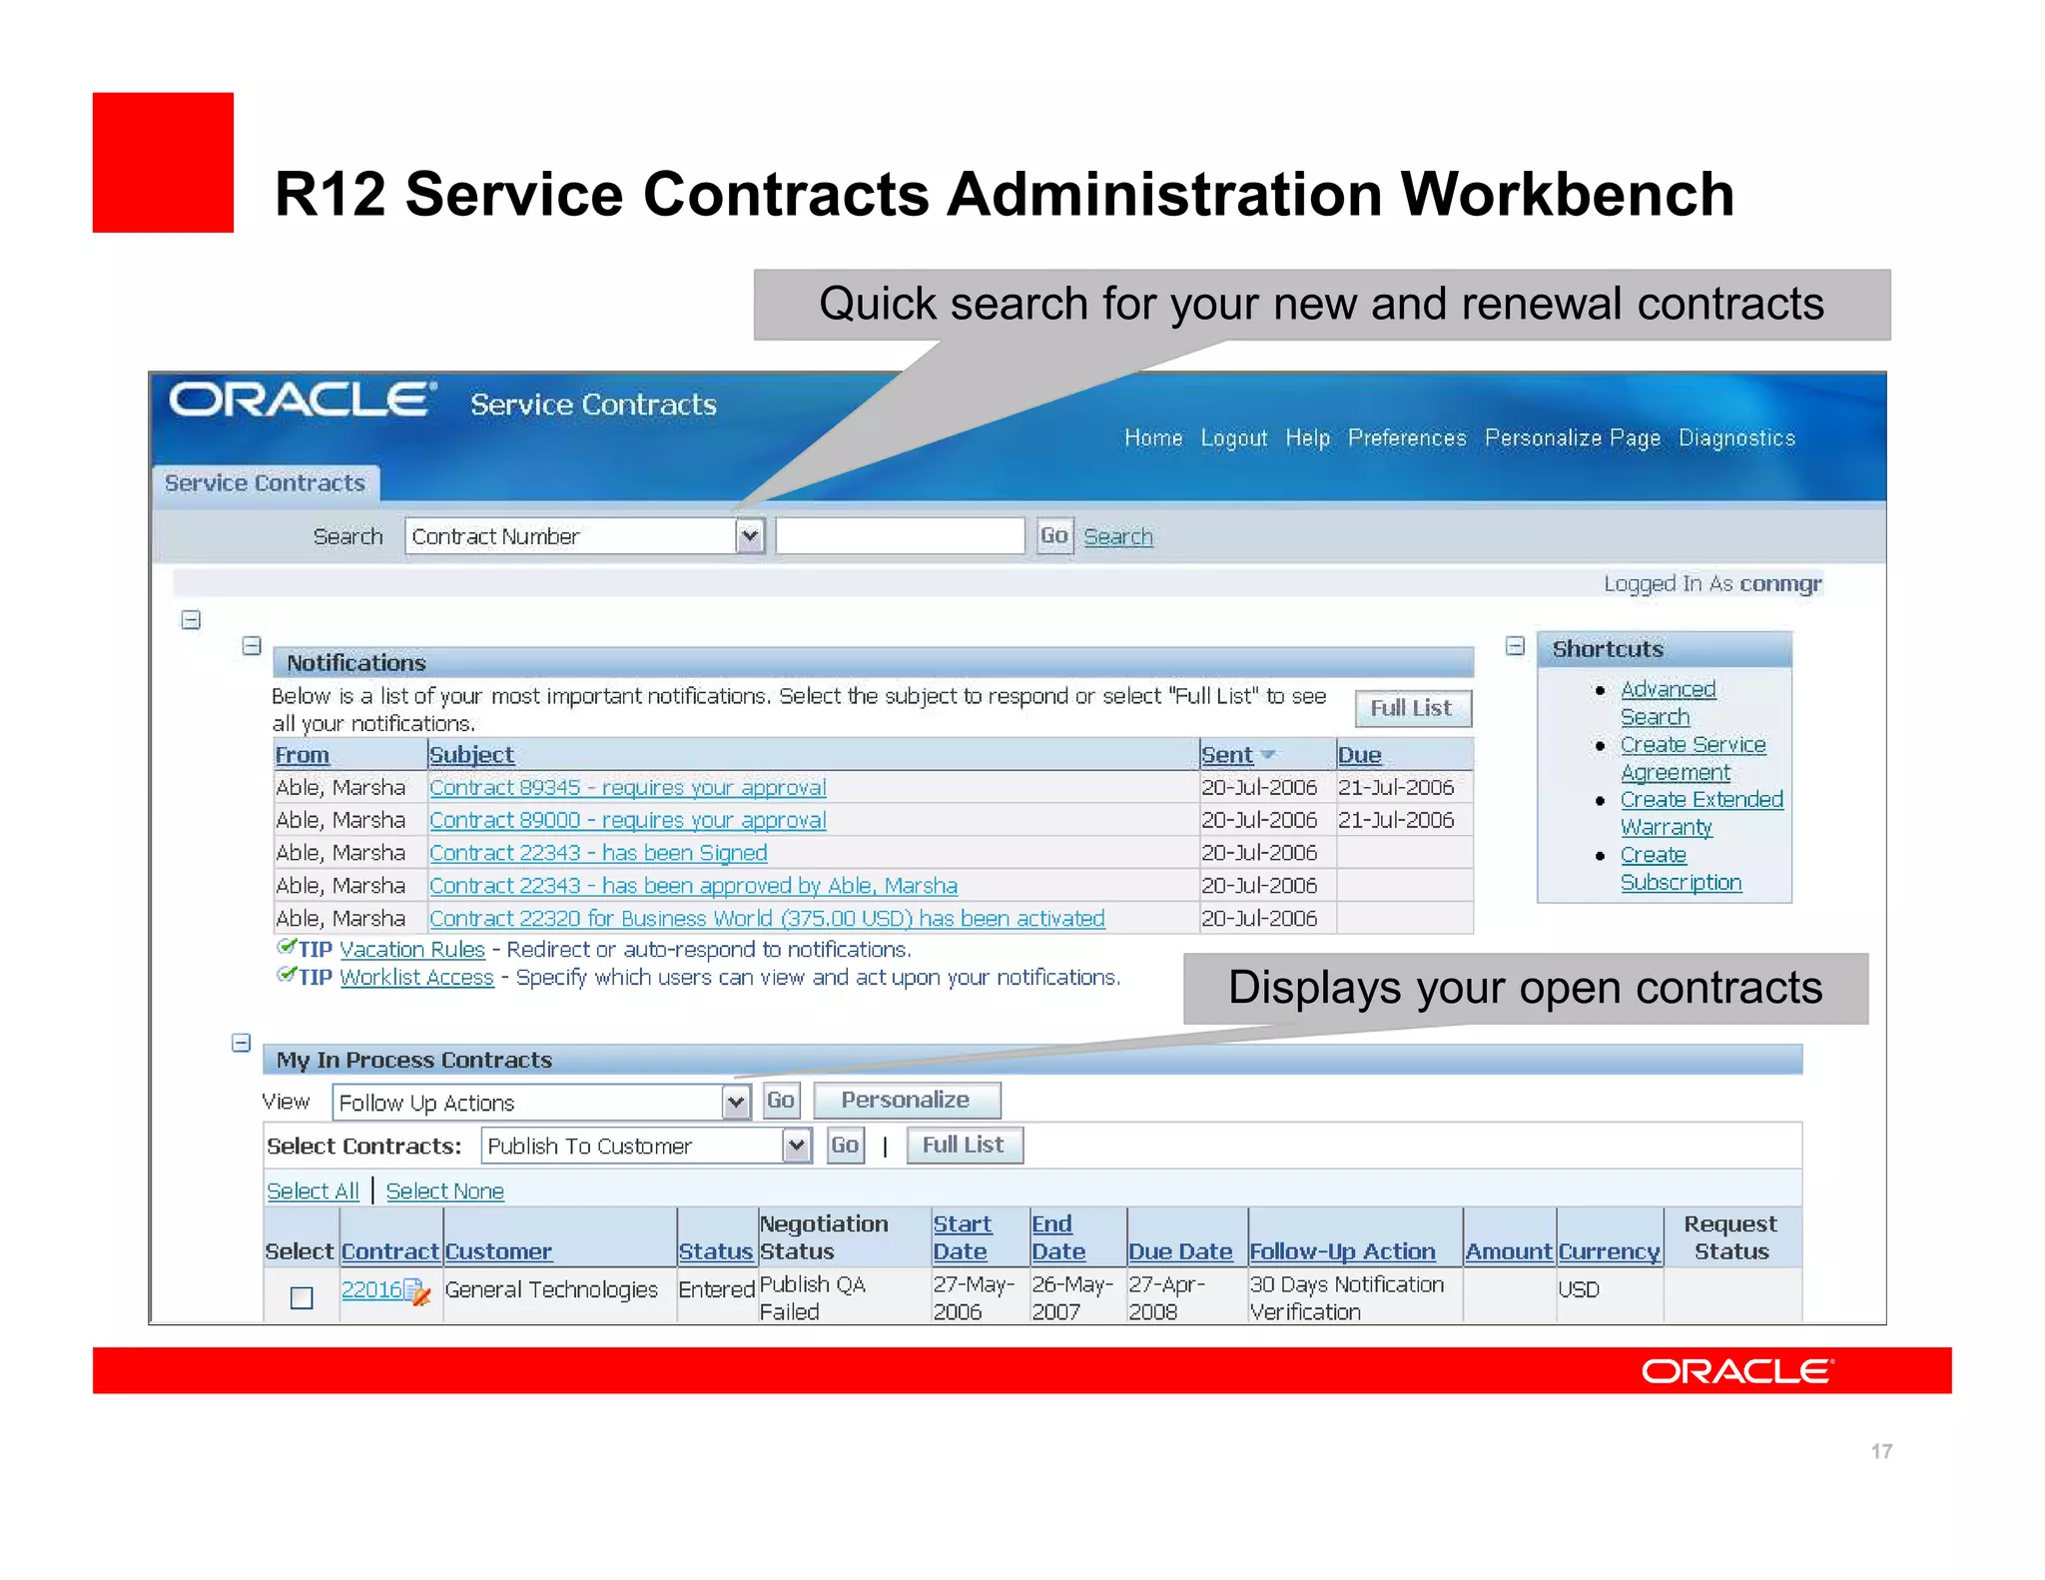This screenshot has width=2045, height=1580.
Task: Click Go next to the View dropdown
Action: (x=781, y=1101)
